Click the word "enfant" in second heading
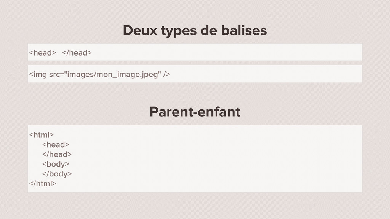The height and width of the screenshot is (219, 390). (x=218, y=112)
